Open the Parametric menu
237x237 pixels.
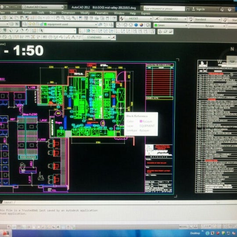pyautogui.click(x=101, y=13)
